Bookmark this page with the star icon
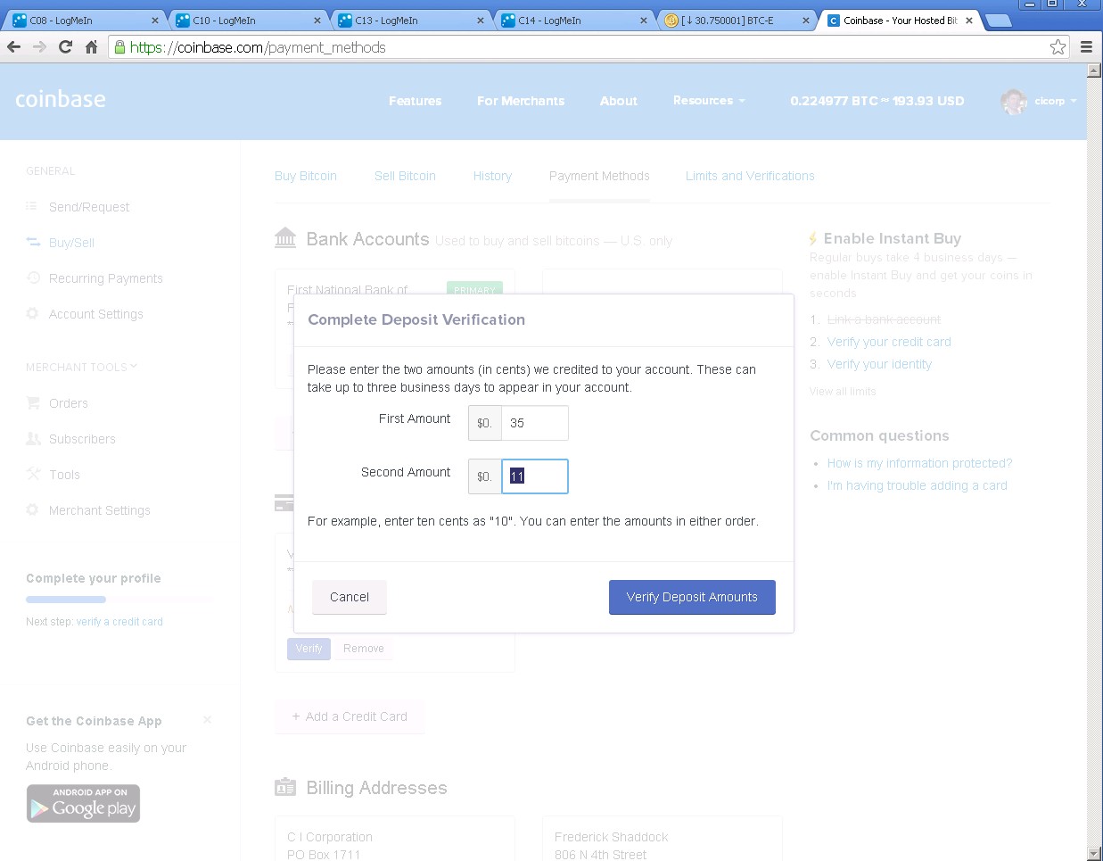This screenshot has width=1103, height=861. [1058, 47]
